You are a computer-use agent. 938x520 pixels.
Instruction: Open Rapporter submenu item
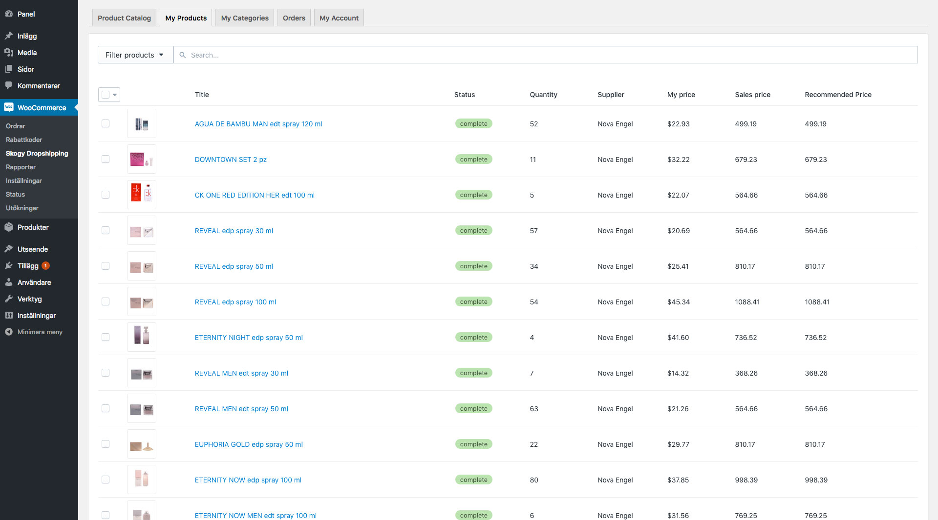21,167
